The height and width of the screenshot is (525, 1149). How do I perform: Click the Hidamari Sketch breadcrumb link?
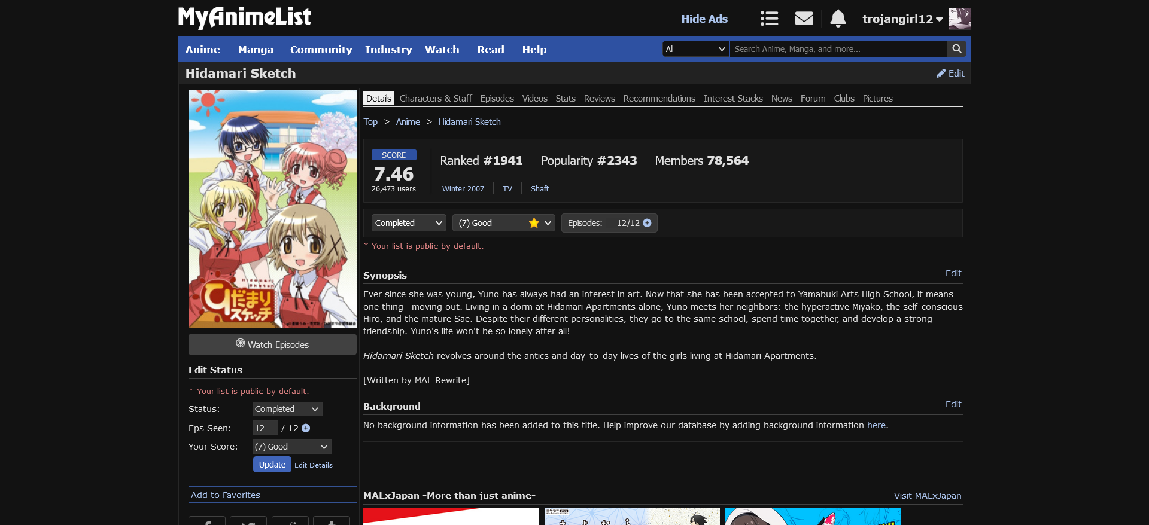(x=470, y=122)
